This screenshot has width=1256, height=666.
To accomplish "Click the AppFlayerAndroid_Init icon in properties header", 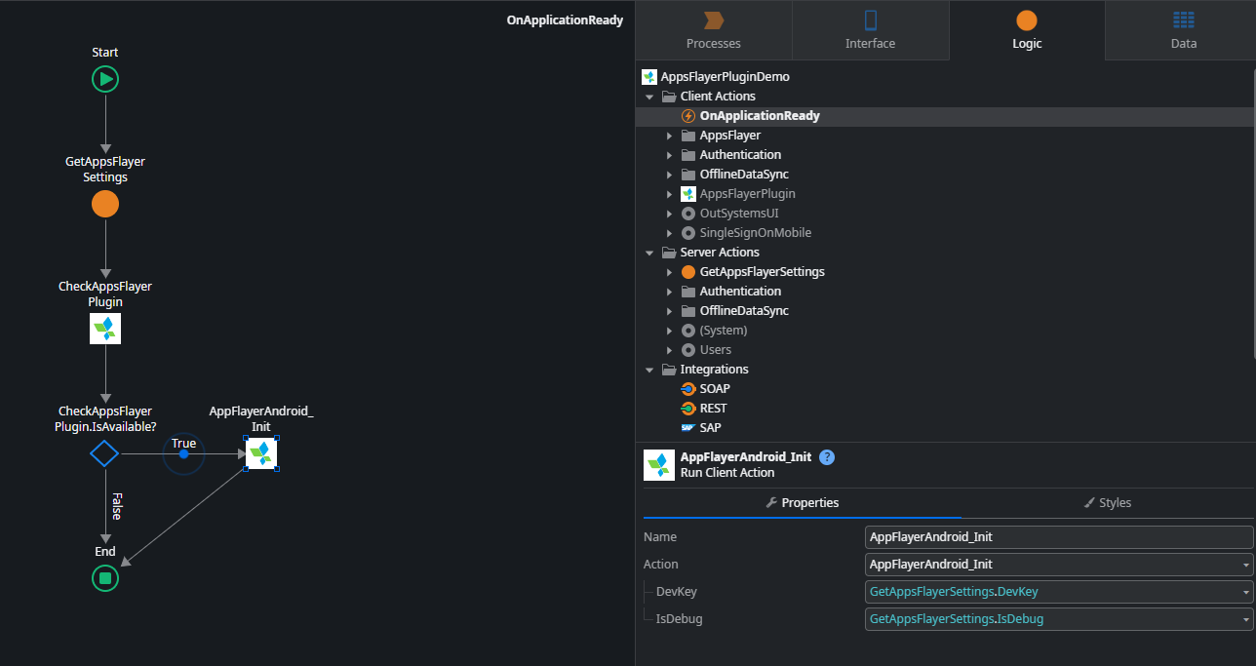I will [660, 465].
